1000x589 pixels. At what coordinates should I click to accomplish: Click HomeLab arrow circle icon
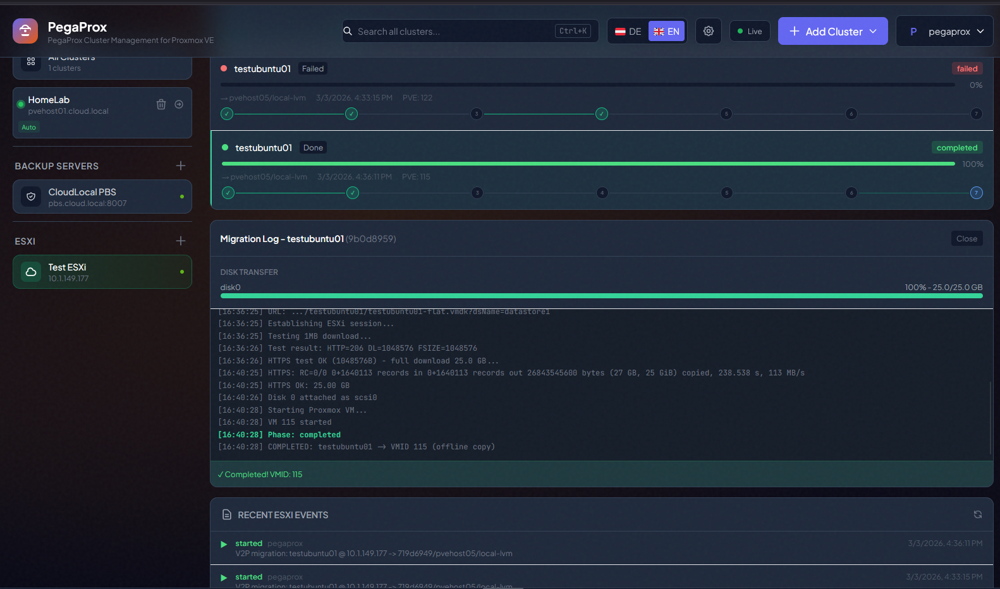(179, 104)
